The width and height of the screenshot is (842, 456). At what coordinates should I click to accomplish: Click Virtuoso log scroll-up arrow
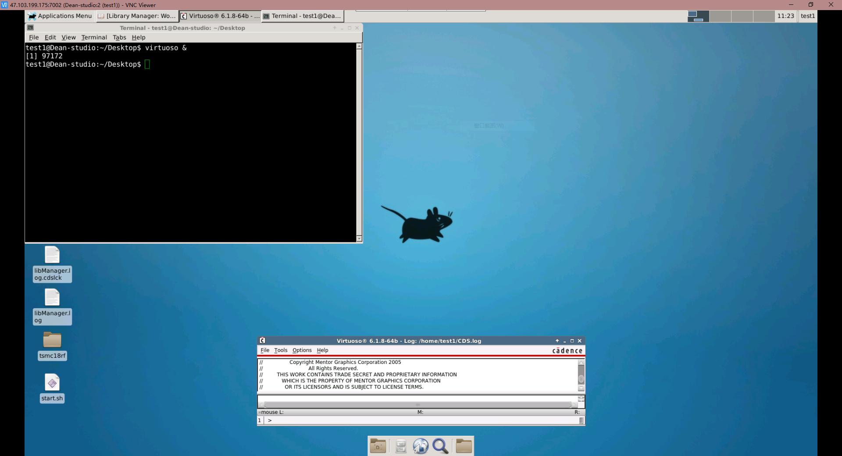pyautogui.click(x=581, y=363)
